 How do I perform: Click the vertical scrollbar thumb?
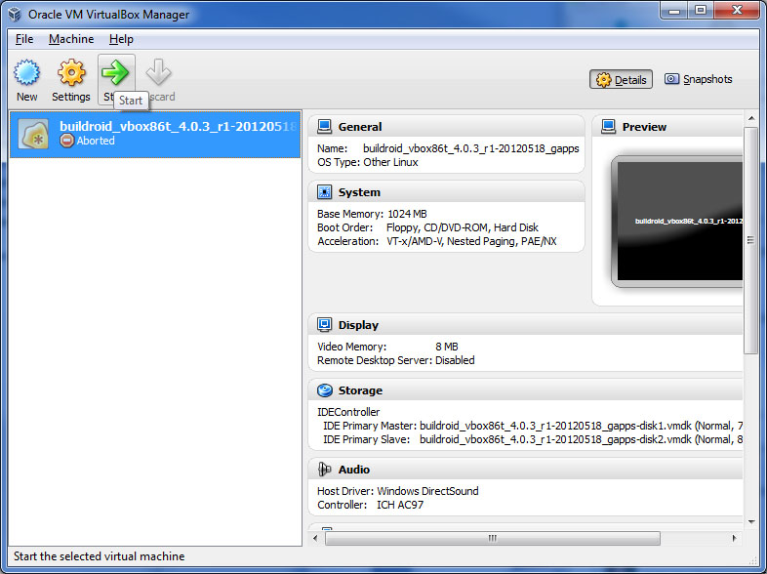point(750,240)
